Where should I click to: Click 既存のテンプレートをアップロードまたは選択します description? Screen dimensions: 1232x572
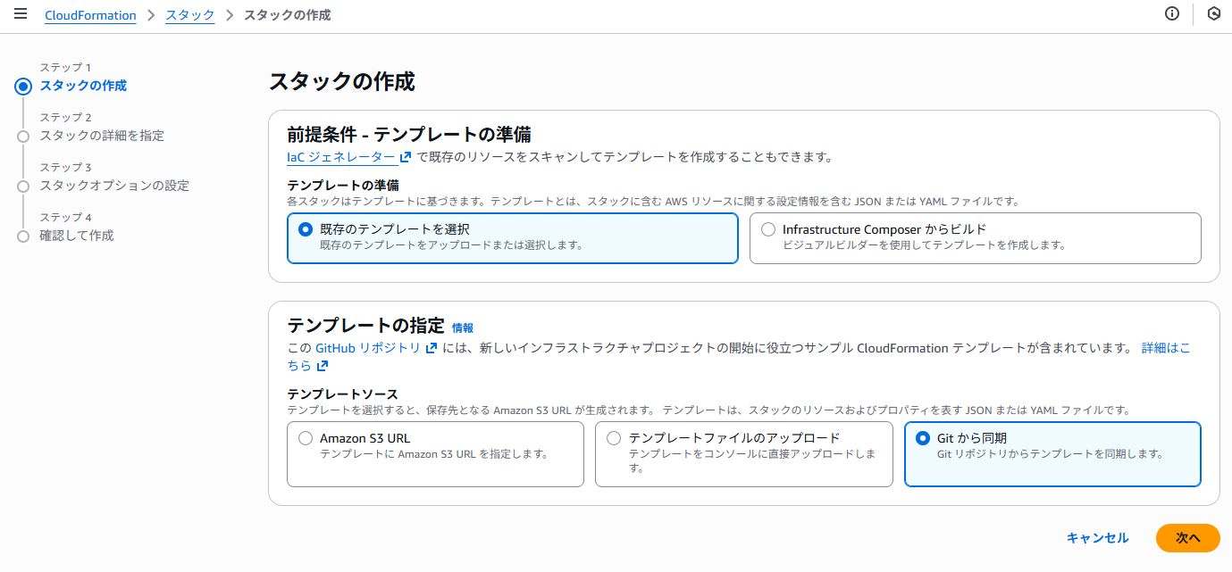tap(451, 245)
